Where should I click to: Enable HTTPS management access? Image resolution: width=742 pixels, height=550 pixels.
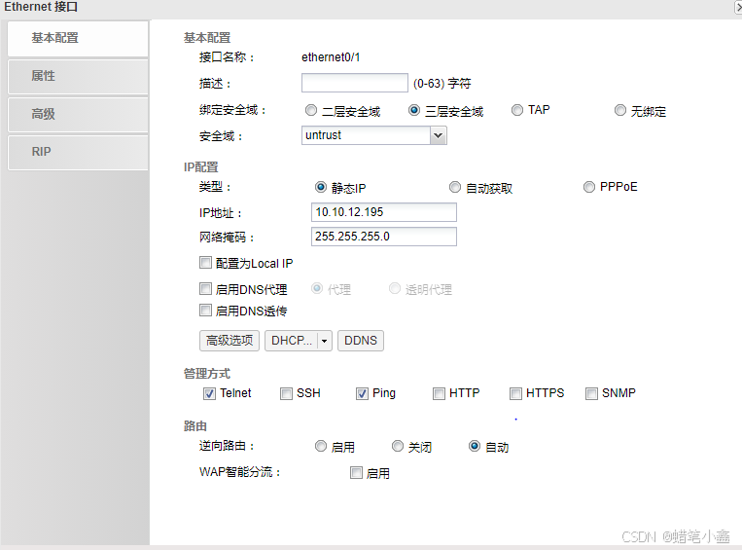[x=515, y=393]
